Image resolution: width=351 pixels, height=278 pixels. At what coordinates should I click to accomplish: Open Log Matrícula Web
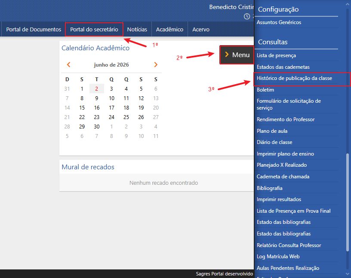tap(278, 257)
